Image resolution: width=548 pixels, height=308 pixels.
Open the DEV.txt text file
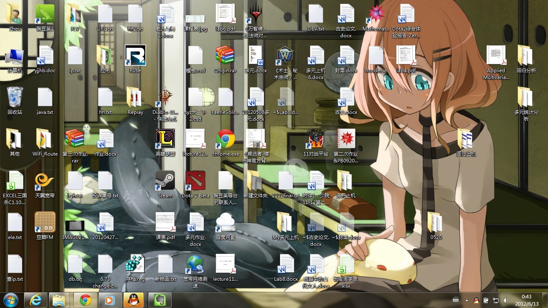point(316,14)
